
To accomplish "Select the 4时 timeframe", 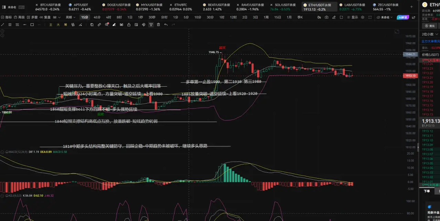I will click(x=109, y=17).
